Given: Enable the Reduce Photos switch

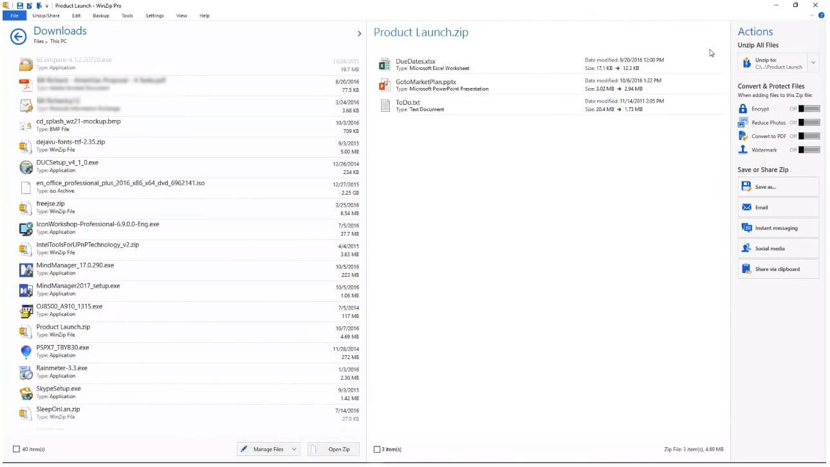Looking at the screenshot, I should coord(809,123).
